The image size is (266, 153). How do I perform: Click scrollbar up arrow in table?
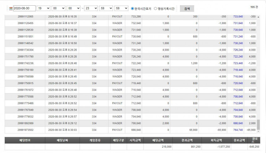(258, 17)
